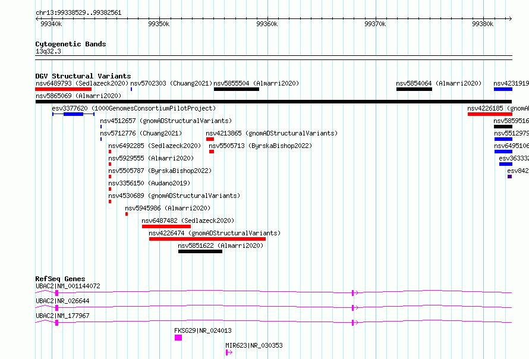This screenshot has width=529, height=359.
Task: Click the nsv6492285 (Sedlazeck2020) label
Action: click(x=155, y=146)
